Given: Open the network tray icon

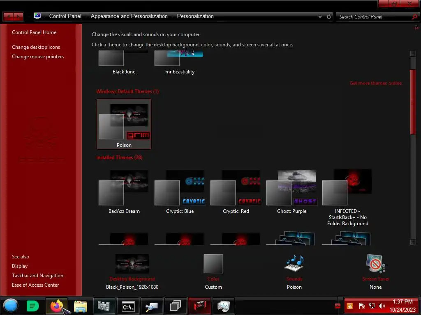Looking at the screenshot, I should [x=372, y=306].
